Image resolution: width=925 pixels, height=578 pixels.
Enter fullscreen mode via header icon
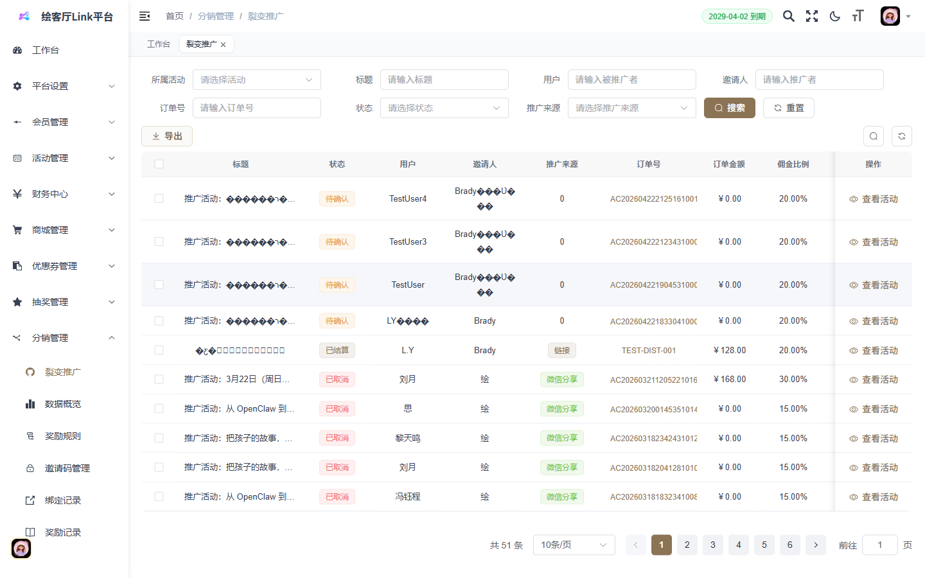tap(812, 16)
